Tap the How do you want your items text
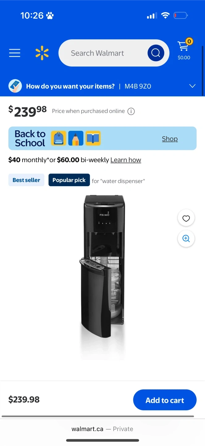 pos(70,86)
